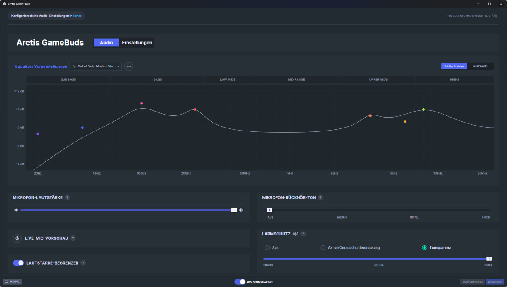Click the Produktinformation und Hilfe icon

tap(494, 16)
